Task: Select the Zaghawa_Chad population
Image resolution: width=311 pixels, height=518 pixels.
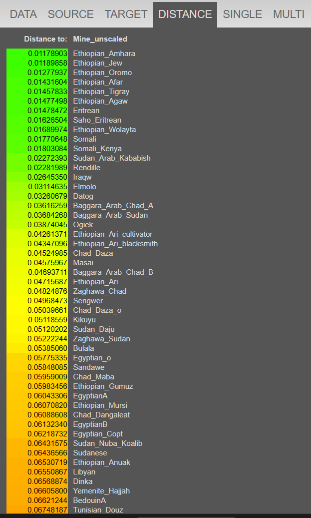Action: [x=100, y=291]
